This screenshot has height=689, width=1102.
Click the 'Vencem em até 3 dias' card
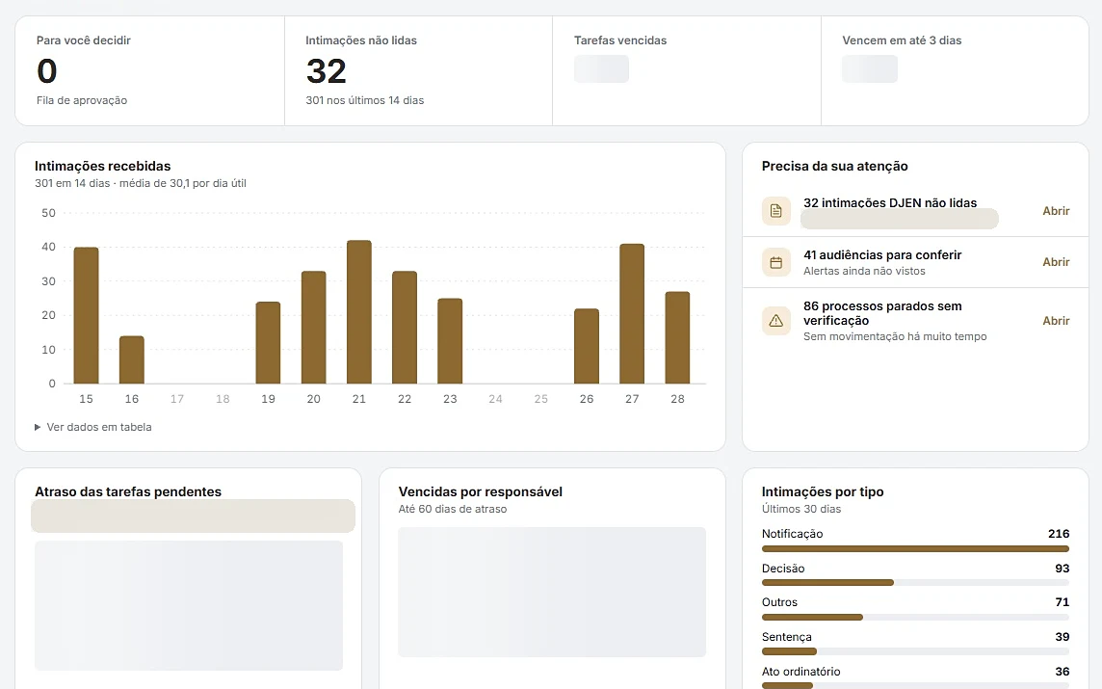click(x=955, y=71)
